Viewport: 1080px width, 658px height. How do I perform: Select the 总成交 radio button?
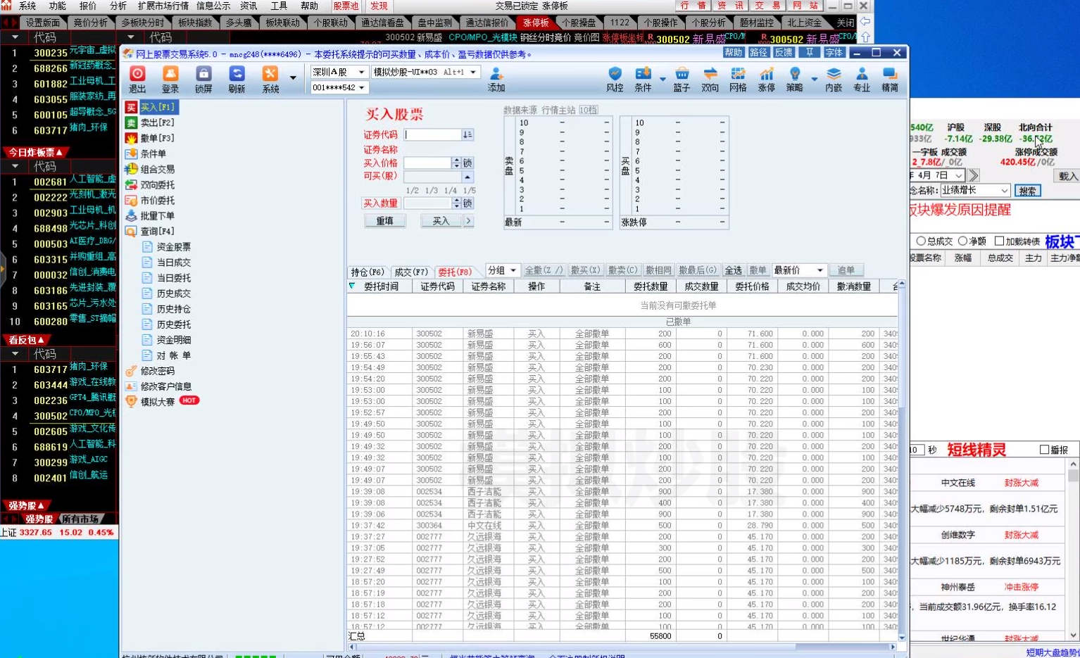[x=921, y=241]
